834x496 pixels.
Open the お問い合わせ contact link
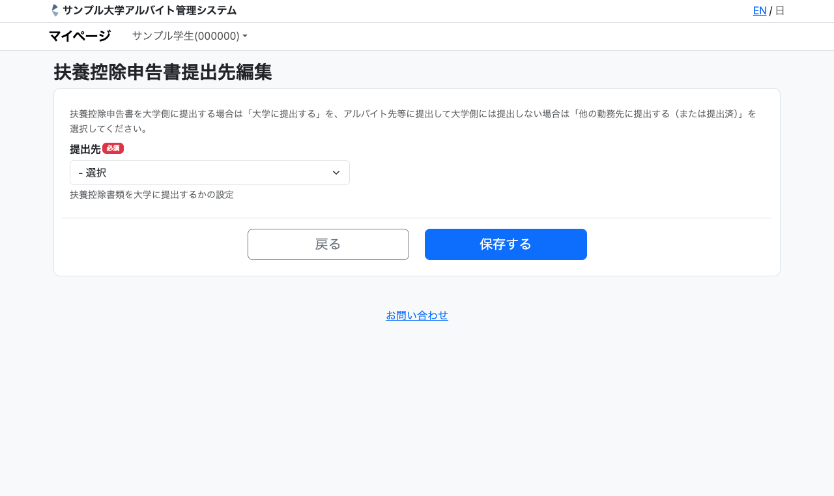[x=417, y=315]
